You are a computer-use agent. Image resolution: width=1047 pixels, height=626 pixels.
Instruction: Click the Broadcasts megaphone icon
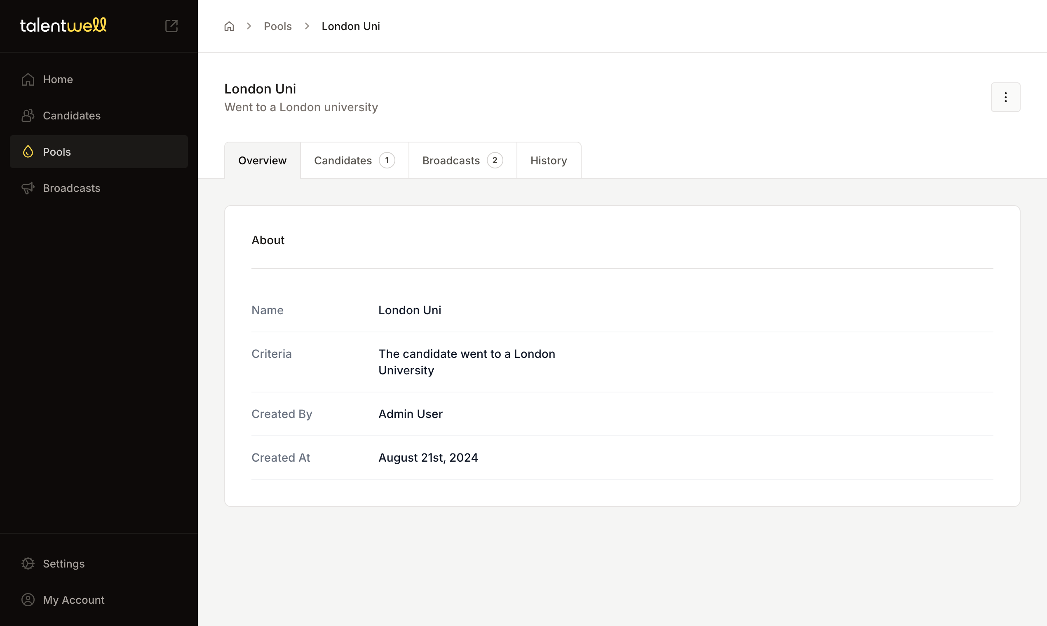pyautogui.click(x=28, y=188)
